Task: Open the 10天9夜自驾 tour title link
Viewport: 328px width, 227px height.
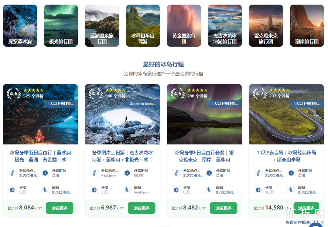Action: 286,156
